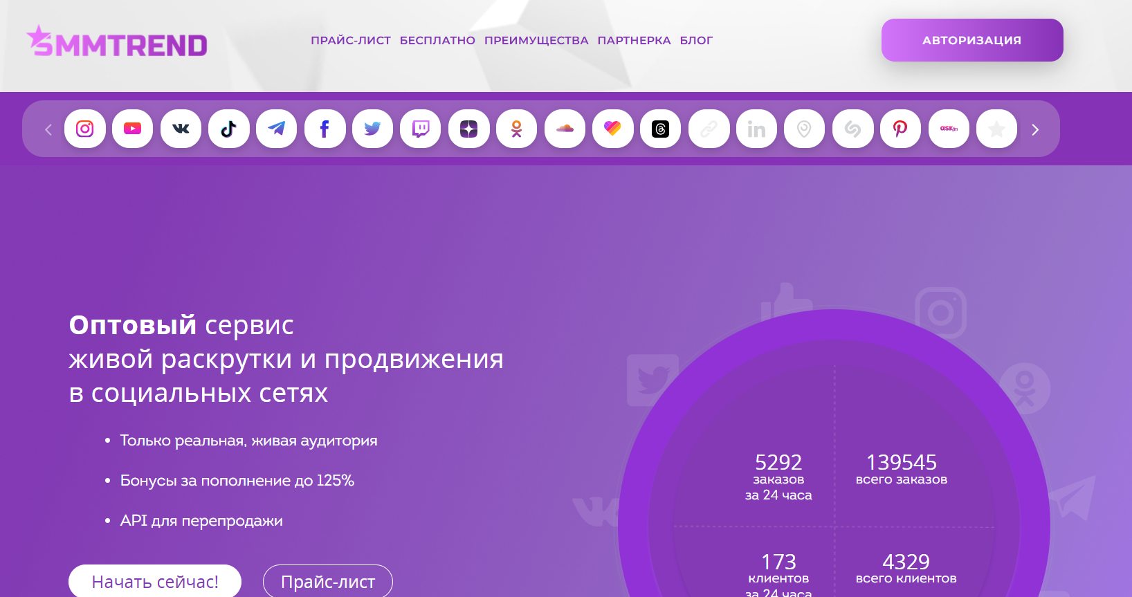Go to ПРЕИМУЩЕСТВА menu section
Viewport: 1132px width, 597px height.
coord(536,40)
